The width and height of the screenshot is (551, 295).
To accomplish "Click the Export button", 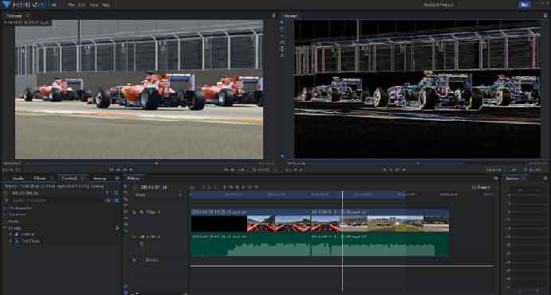I will (482, 188).
